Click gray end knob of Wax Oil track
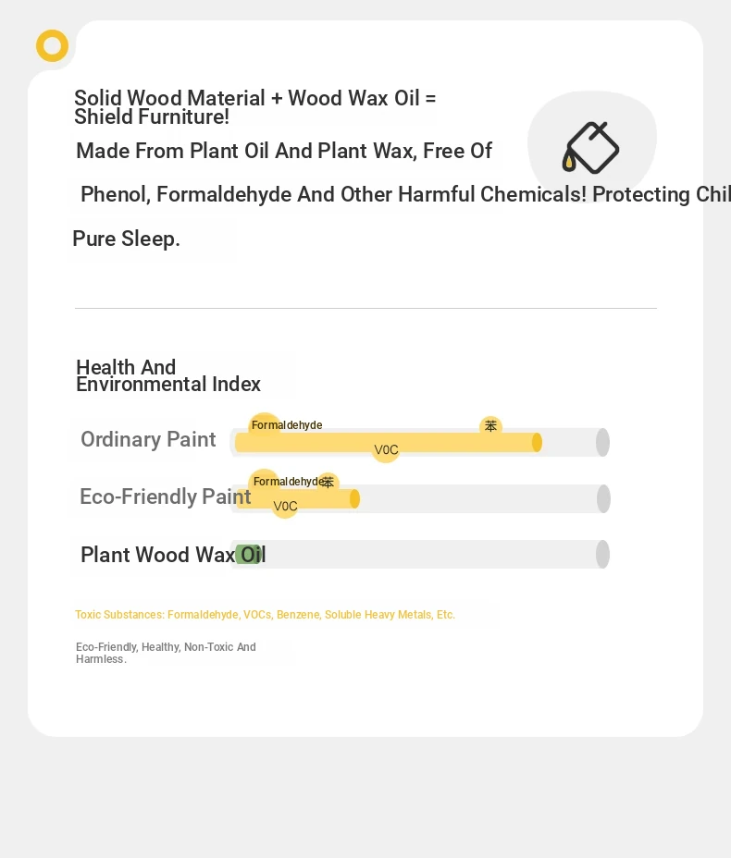 tap(603, 555)
